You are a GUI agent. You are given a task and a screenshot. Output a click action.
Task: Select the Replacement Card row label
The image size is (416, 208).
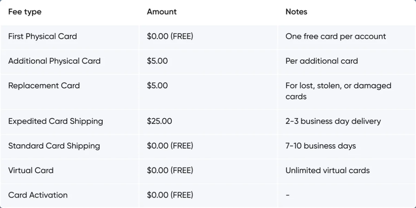(x=44, y=85)
